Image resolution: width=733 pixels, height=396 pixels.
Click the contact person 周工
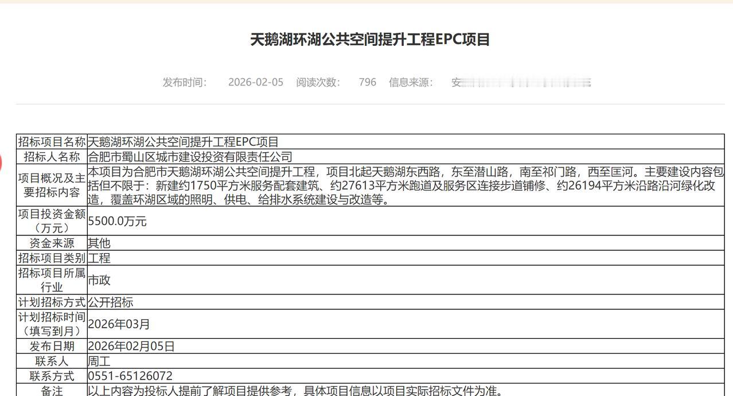coord(99,361)
